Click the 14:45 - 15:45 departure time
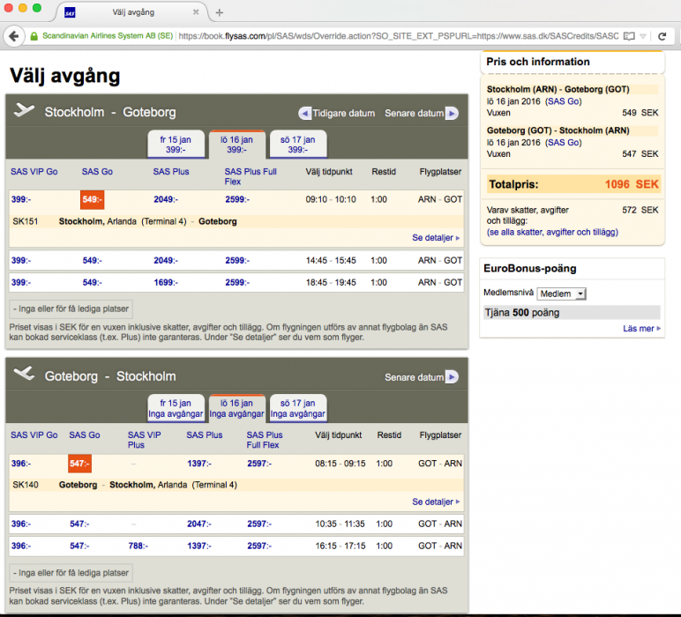The height and width of the screenshot is (617, 681). (x=331, y=261)
